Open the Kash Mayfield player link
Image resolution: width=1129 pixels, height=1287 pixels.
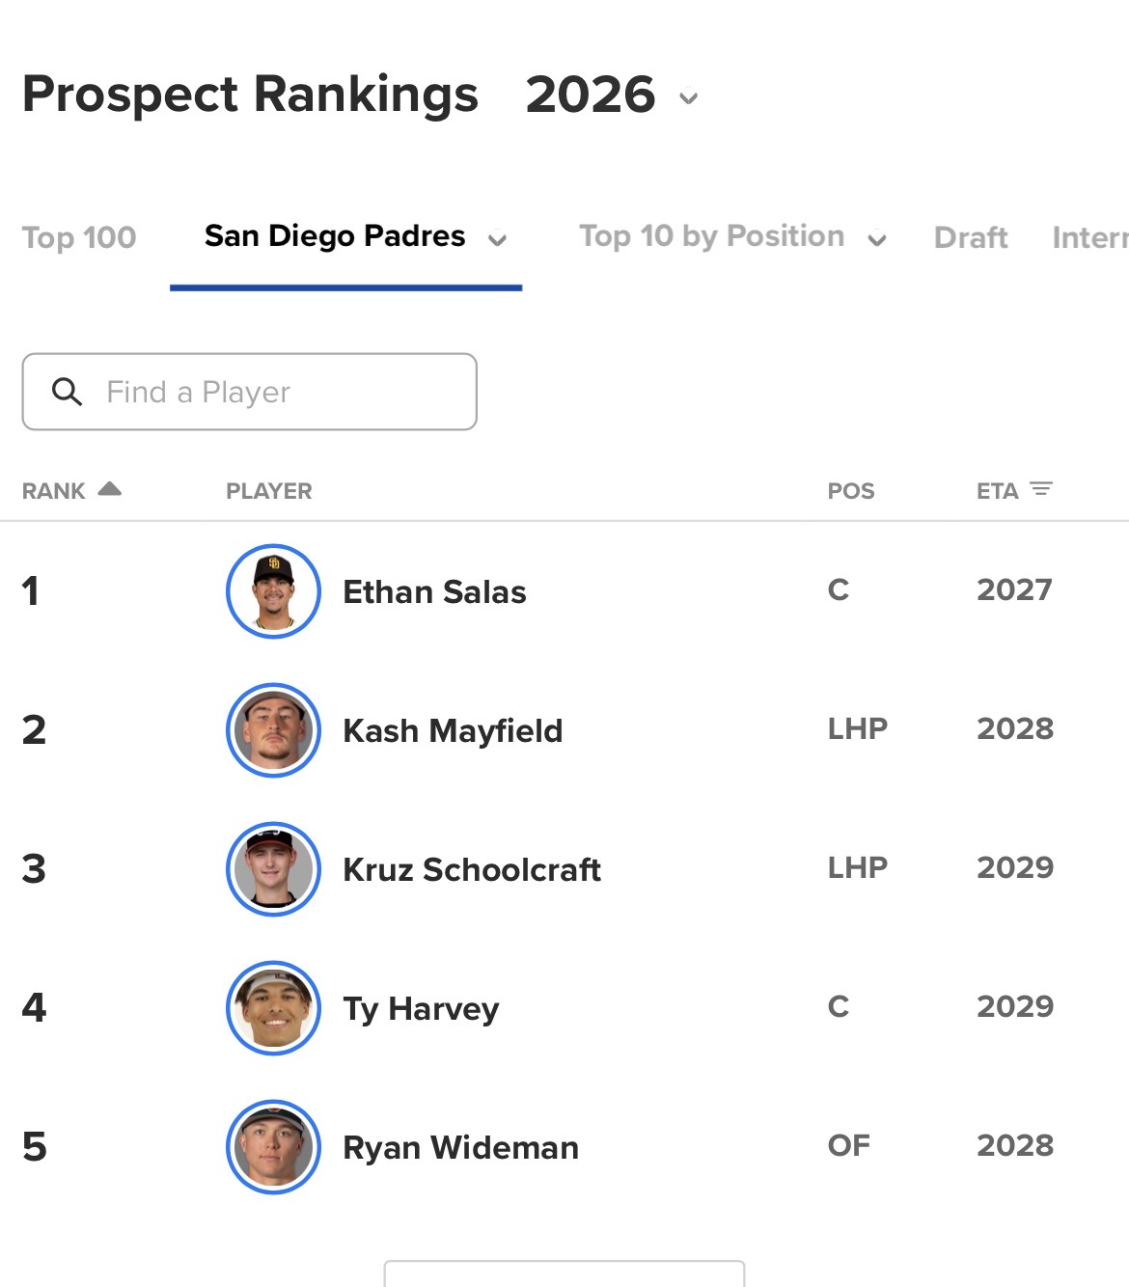(453, 730)
